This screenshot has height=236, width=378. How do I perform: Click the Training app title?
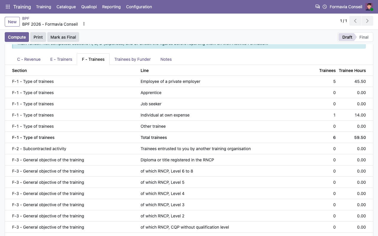pos(22,7)
